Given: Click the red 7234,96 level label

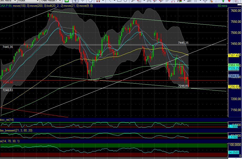Looking at the screenshot, I should [8, 82].
